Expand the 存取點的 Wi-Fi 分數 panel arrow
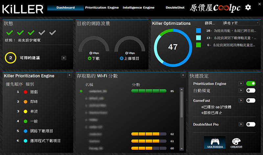The height and width of the screenshot is (155, 263). click(183, 75)
